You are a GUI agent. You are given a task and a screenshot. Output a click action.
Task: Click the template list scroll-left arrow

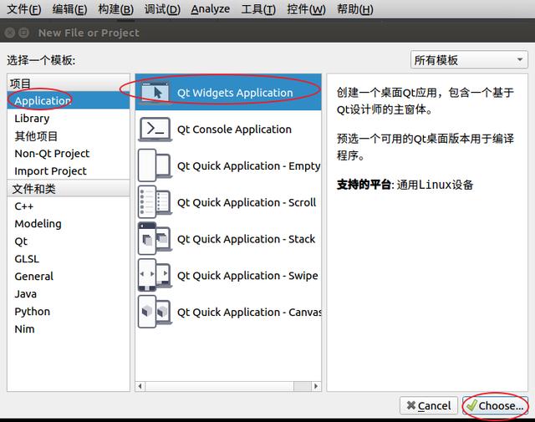tap(140, 386)
